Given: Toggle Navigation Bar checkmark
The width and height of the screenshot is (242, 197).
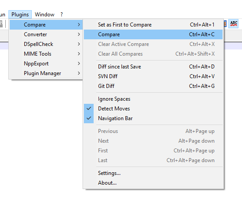Looking at the screenshot, I should [153, 118].
